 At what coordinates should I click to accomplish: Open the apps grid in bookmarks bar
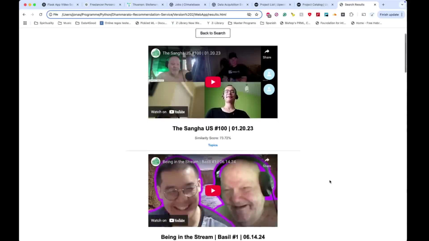25,23
